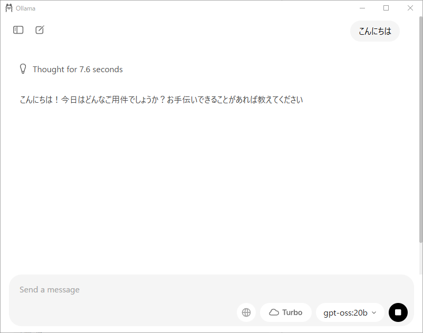The width and height of the screenshot is (423, 333).
Task: Toggle the sidebar panel icon
Action: pos(18,30)
